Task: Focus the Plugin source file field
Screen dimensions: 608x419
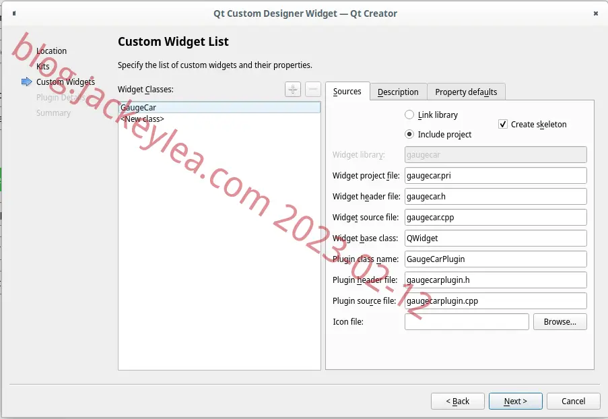Action: click(496, 301)
